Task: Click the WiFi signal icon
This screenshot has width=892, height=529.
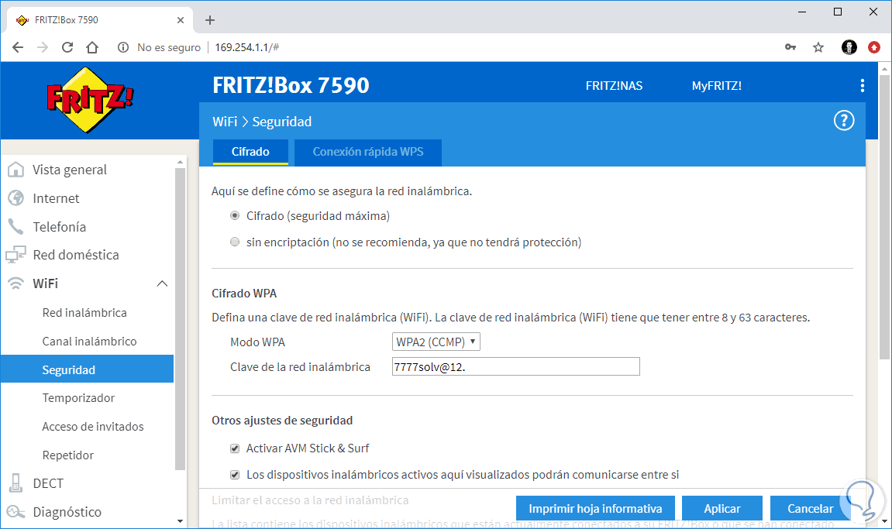Action: (x=16, y=283)
